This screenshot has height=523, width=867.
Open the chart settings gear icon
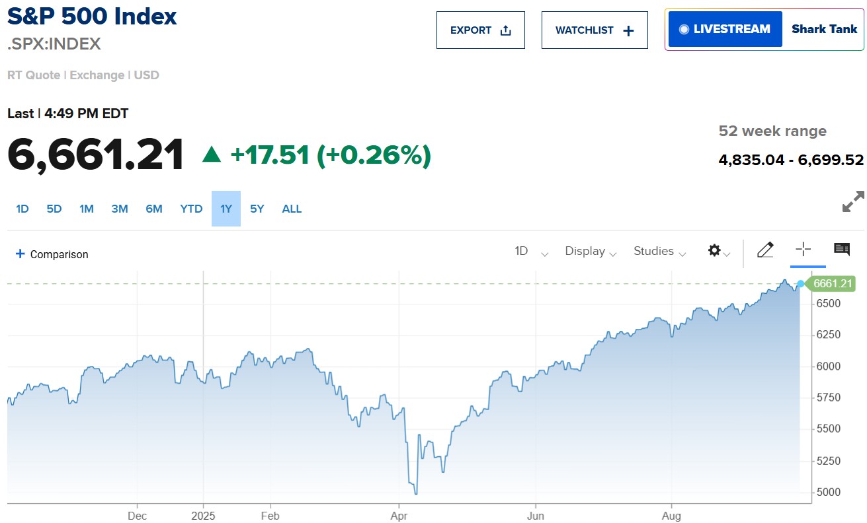[x=714, y=251]
